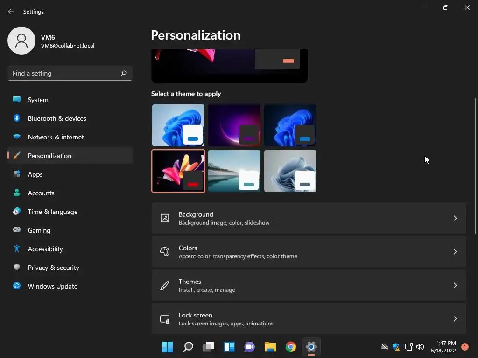Click the volume speaker tray icon

click(x=420, y=347)
